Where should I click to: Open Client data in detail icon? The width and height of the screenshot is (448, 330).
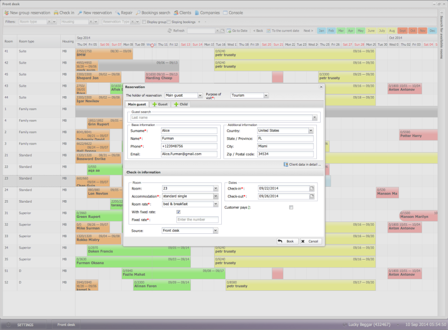coord(286,165)
